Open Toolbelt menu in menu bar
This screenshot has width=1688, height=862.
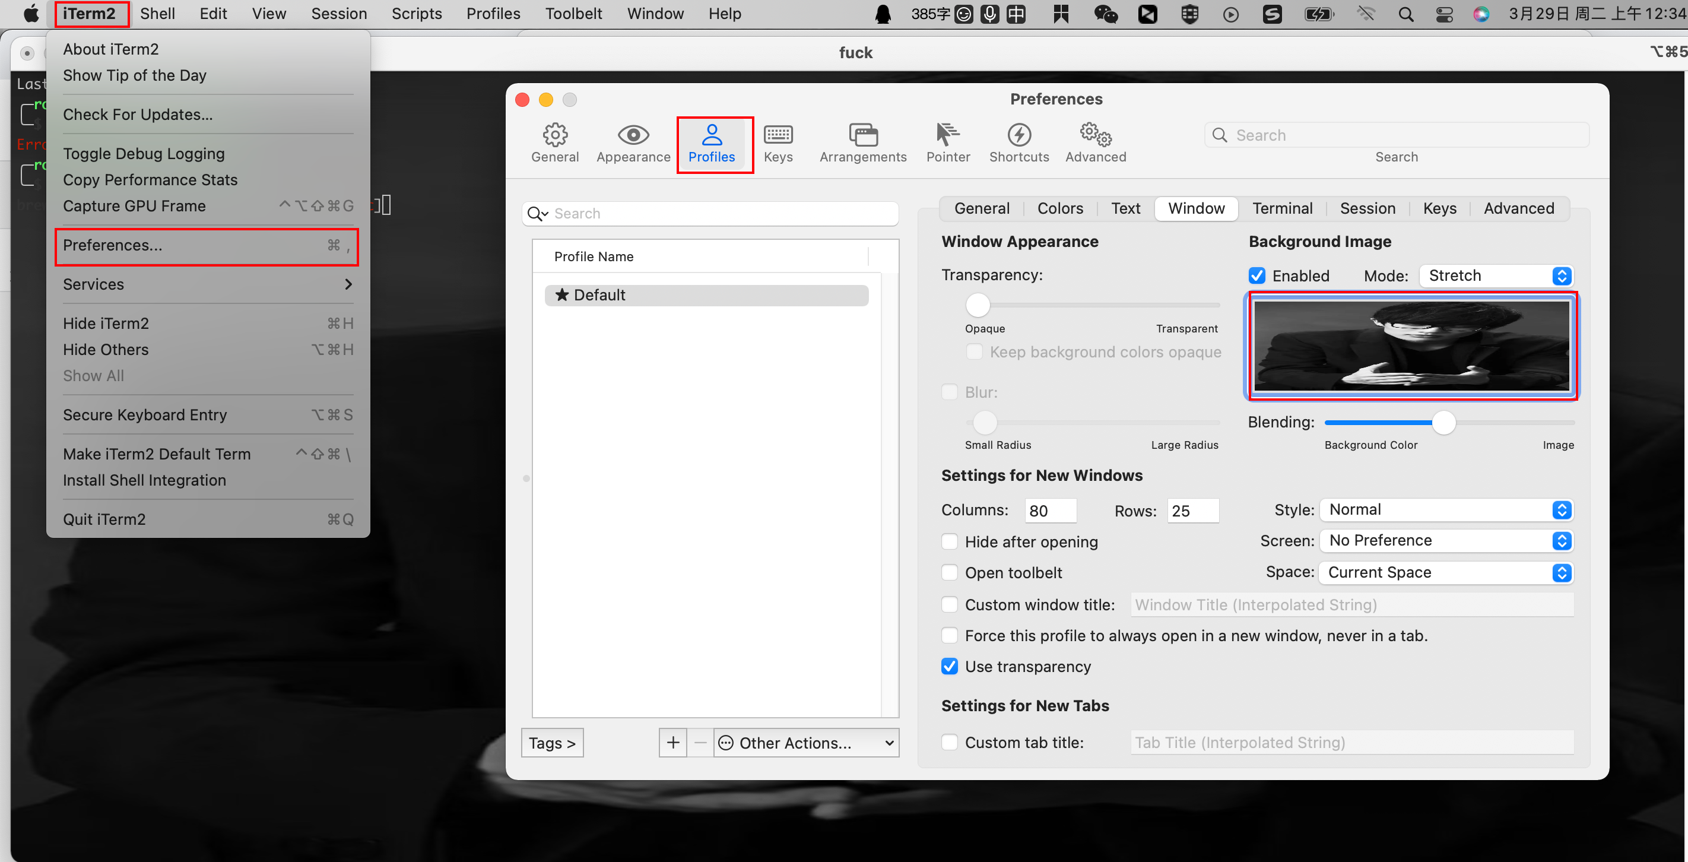pyautogui.click(x=573, y=14)
